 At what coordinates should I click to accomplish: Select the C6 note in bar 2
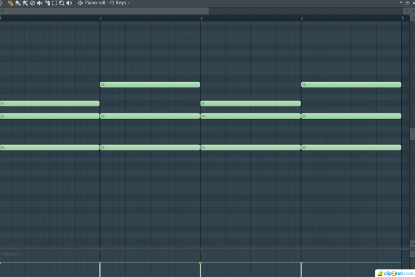(150, 84)
